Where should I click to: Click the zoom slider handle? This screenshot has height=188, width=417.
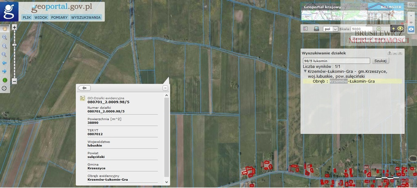(14, 45)
